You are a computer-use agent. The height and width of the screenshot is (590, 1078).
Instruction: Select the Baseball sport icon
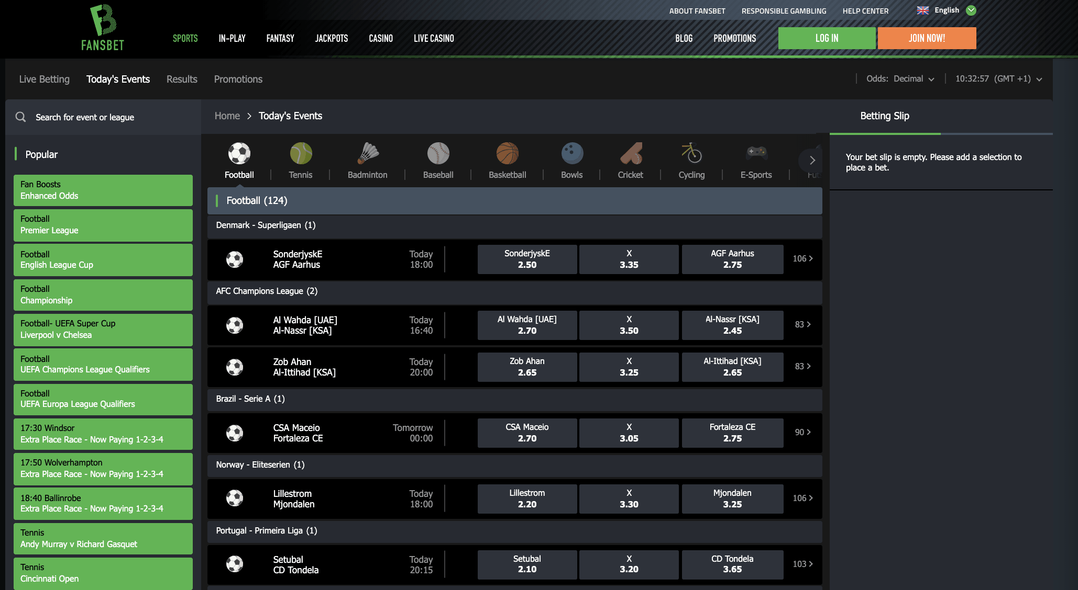[438, 153]
